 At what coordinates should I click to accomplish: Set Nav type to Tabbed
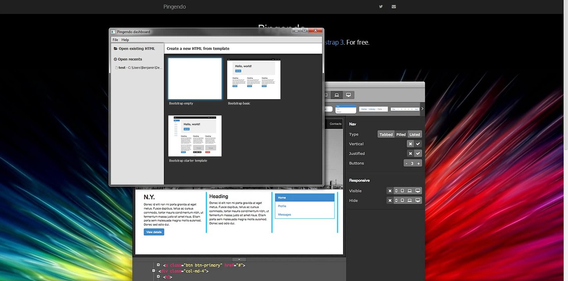pos(386,135)
